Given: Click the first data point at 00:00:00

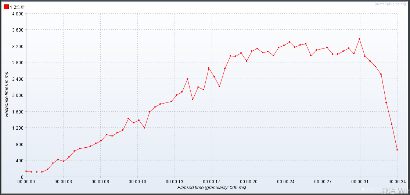Looking at the screenshot, I should coord(26,171).
